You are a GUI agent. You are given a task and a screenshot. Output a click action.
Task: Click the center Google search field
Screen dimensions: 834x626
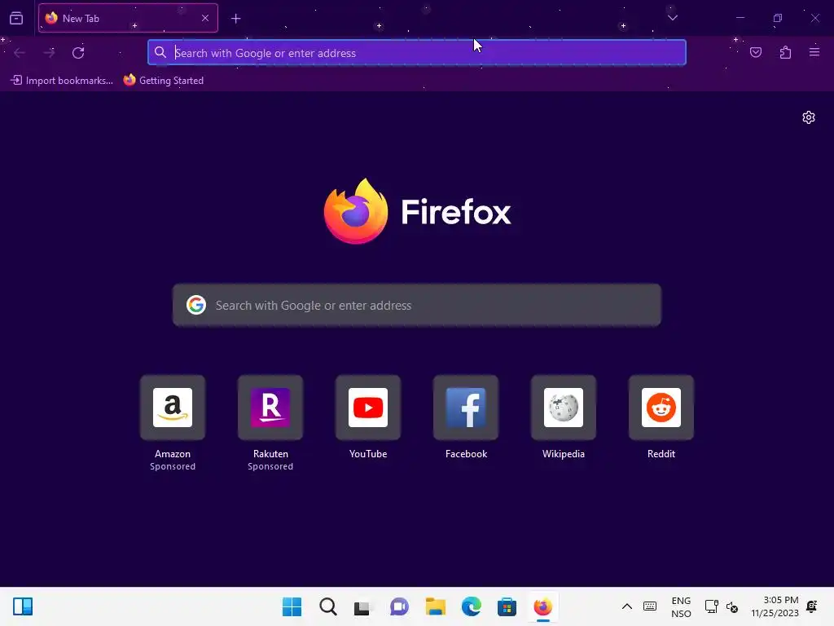pyautogui.click(x=417, y=305)
